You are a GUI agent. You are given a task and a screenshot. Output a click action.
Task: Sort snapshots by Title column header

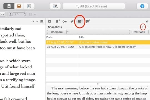pos(114,37)
